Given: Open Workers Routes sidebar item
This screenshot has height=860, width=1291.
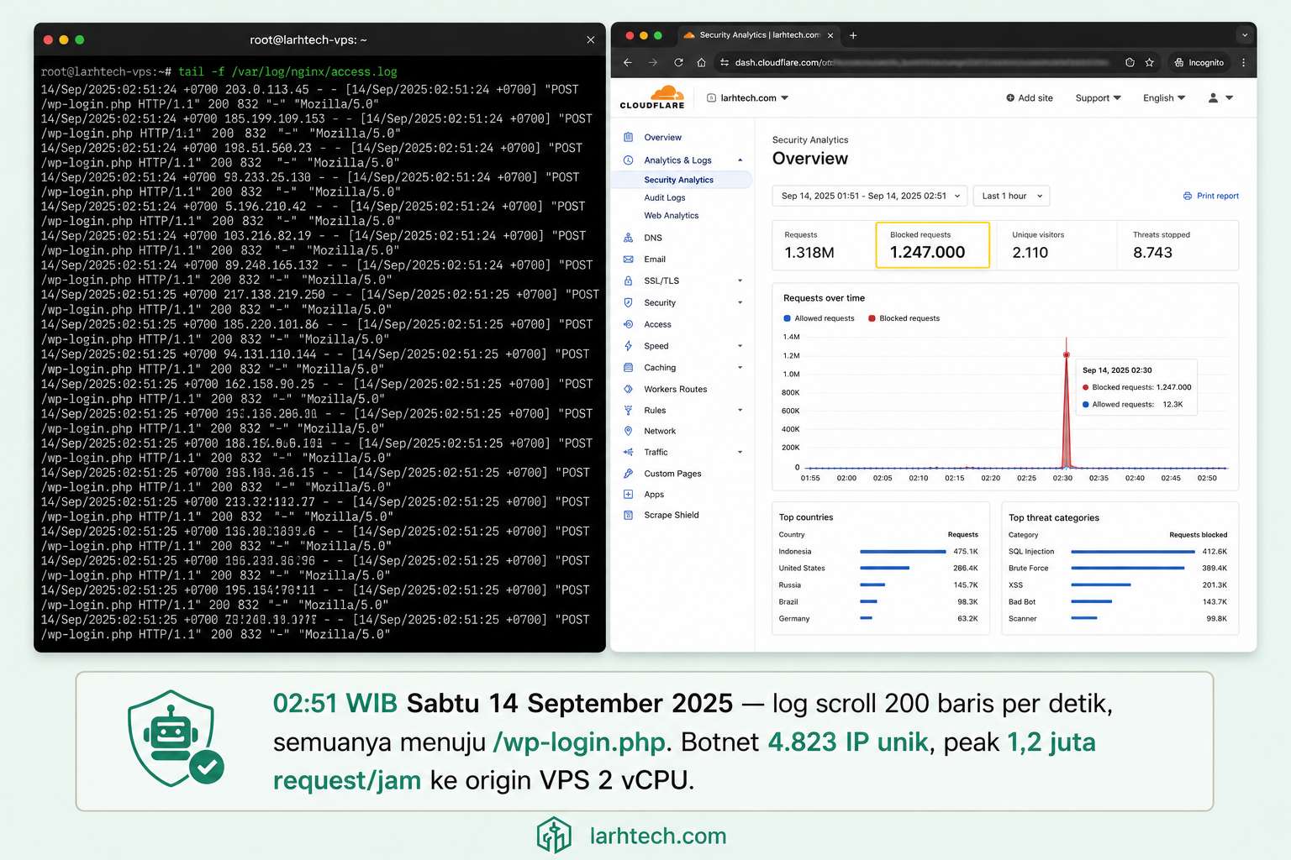Looking at the screenshot, I should click(x=676, y=389).
